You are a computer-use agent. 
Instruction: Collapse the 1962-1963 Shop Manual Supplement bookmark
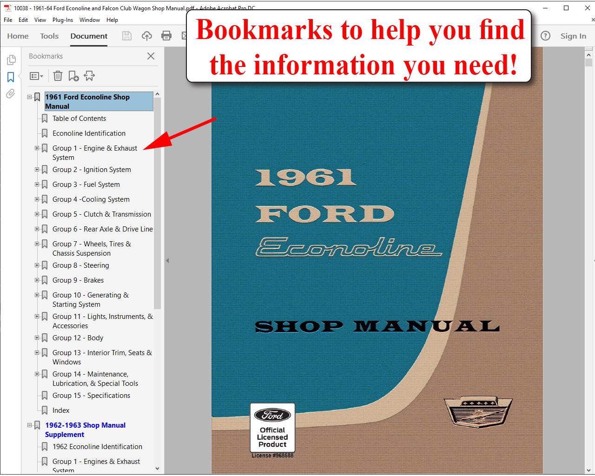coord(30,425)
